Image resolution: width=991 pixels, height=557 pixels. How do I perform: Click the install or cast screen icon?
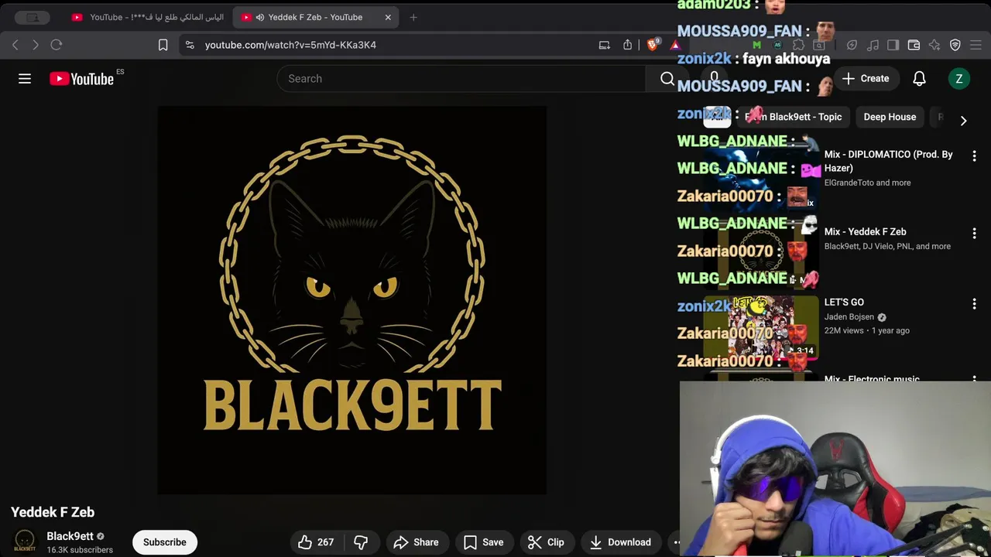coord(605,45)
